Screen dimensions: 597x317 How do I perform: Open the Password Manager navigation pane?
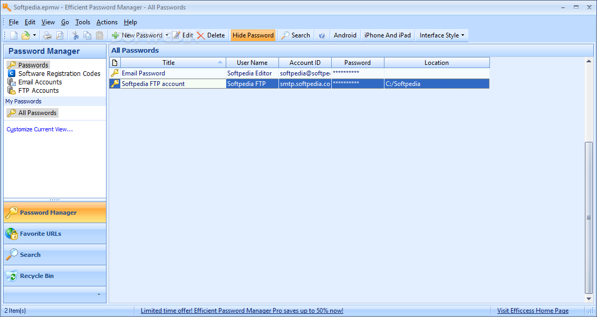tap(55, 213)
